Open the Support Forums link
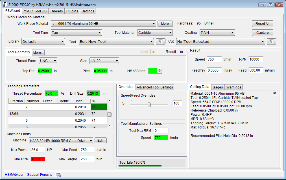 click(x=40, y=175)
